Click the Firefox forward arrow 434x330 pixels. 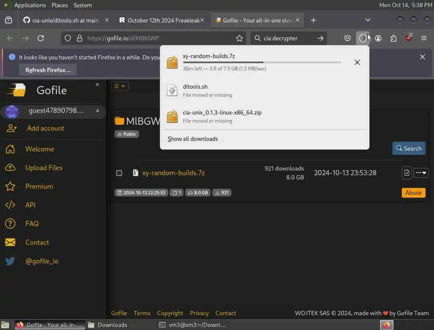[25, 38]
